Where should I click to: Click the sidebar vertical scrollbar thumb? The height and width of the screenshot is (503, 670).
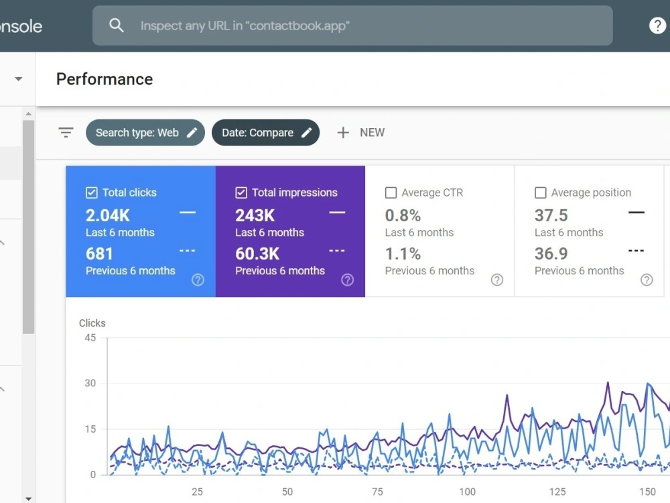point(28,227)
